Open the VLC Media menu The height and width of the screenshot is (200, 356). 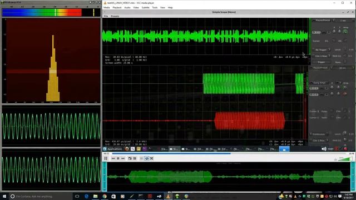[106, 7]
